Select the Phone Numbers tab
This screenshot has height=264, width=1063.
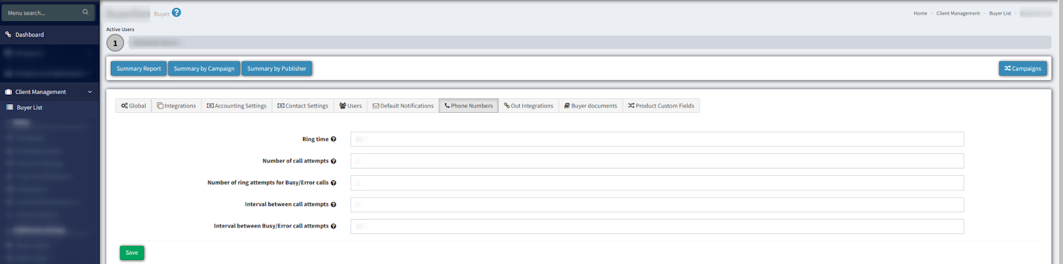point(468,105)
